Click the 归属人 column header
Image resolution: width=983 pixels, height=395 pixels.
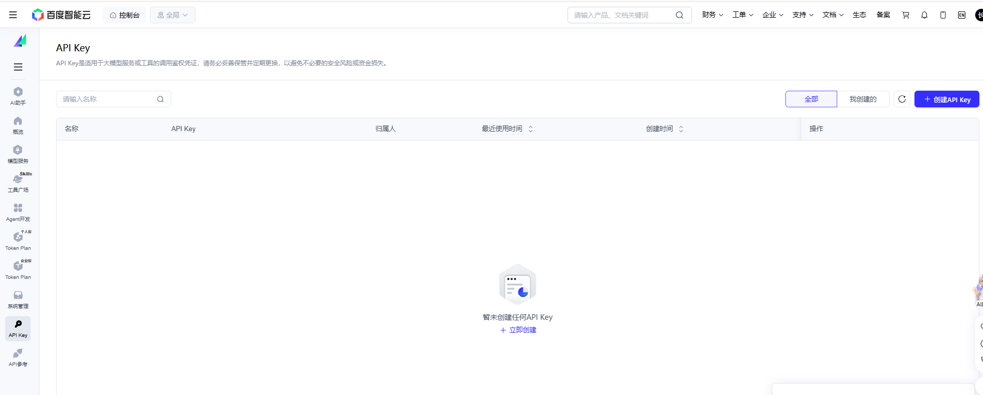click(385, 129)
